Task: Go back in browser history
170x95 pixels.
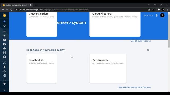Action: coord(3,9)
